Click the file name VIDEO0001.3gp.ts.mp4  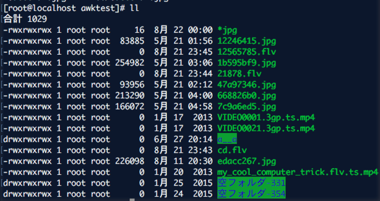pos(266,118)
